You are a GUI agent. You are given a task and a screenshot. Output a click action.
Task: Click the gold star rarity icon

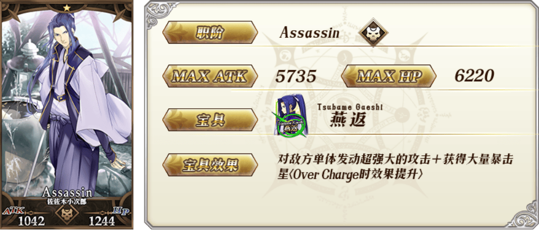67,7
